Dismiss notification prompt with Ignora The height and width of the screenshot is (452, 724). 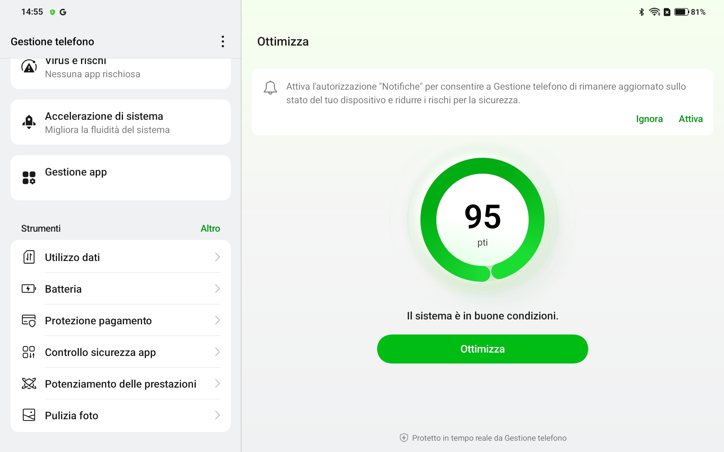click(x=649, y=119)
